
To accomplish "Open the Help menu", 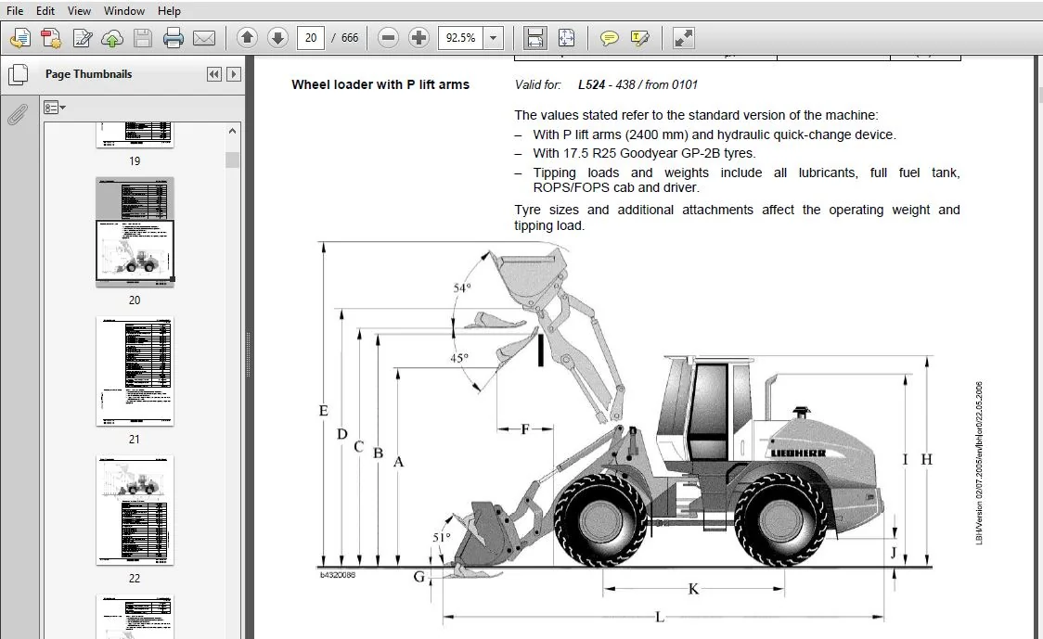I will click(169, 10).
